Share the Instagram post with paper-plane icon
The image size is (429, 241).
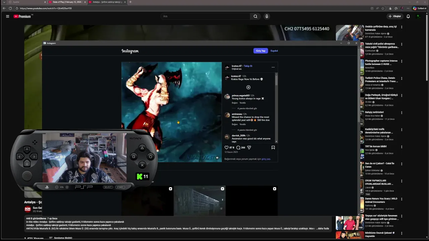(x=249, y=147)
